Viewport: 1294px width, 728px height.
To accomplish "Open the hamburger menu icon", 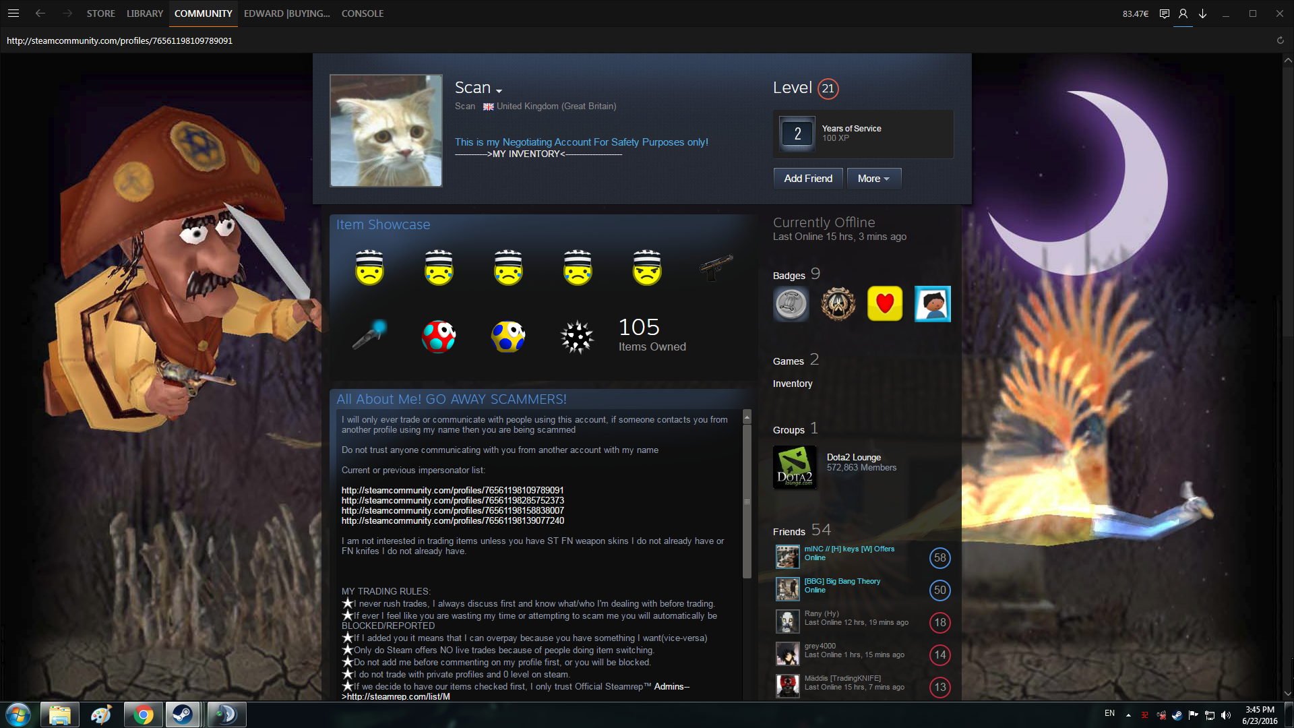I will pos(13,13).
